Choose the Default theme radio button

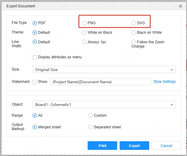click(x=35, y=33)
